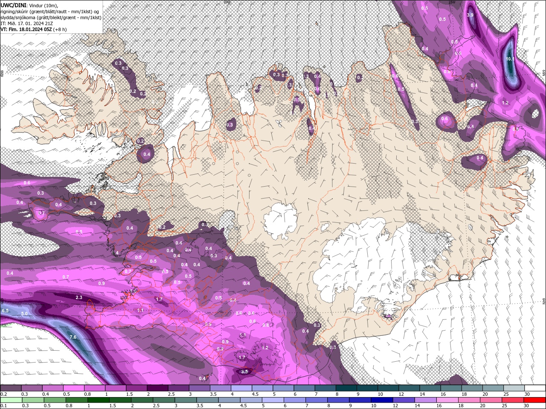Click the dark teal 8 swatch in the upper legend row

point(346,388)
